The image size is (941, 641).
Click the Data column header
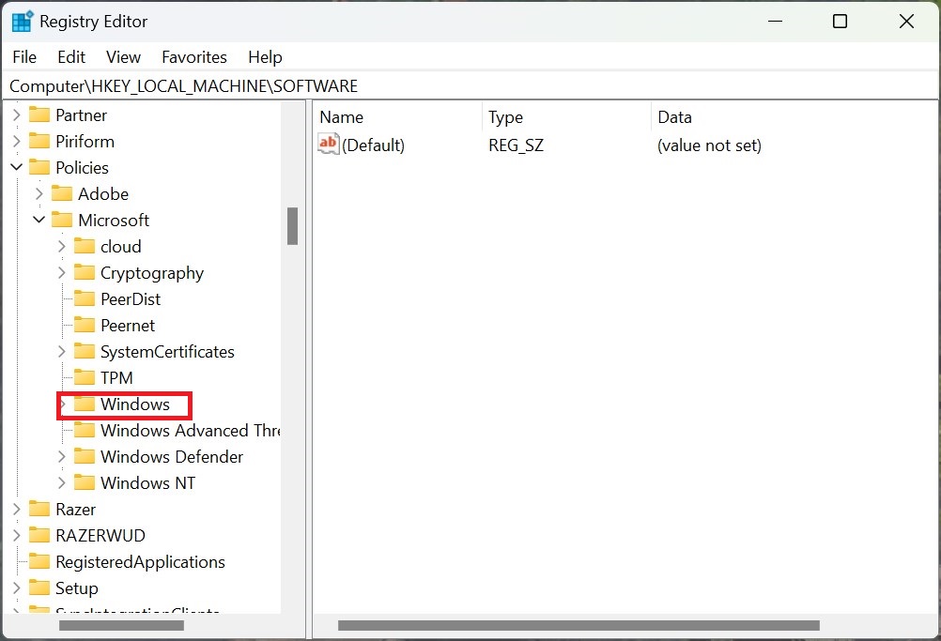(794, 117)
